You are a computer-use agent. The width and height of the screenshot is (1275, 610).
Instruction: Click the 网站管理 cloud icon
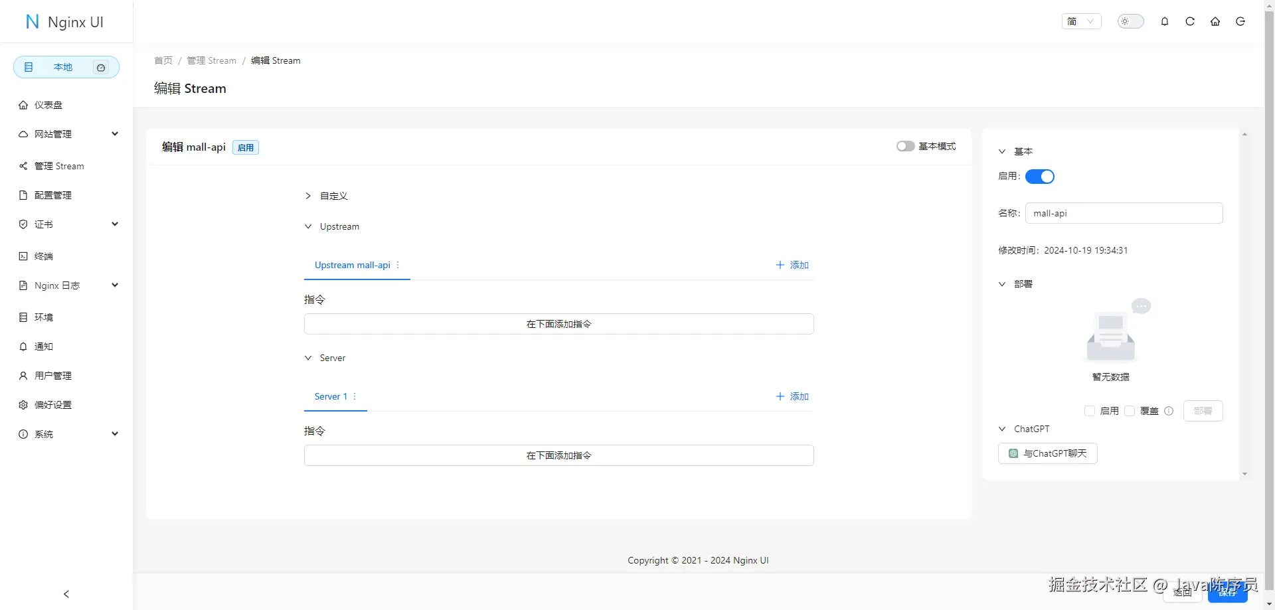click(23, 134)
